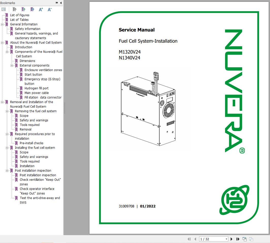
Task: Go to the previous page
Action: tap(195, 239)
